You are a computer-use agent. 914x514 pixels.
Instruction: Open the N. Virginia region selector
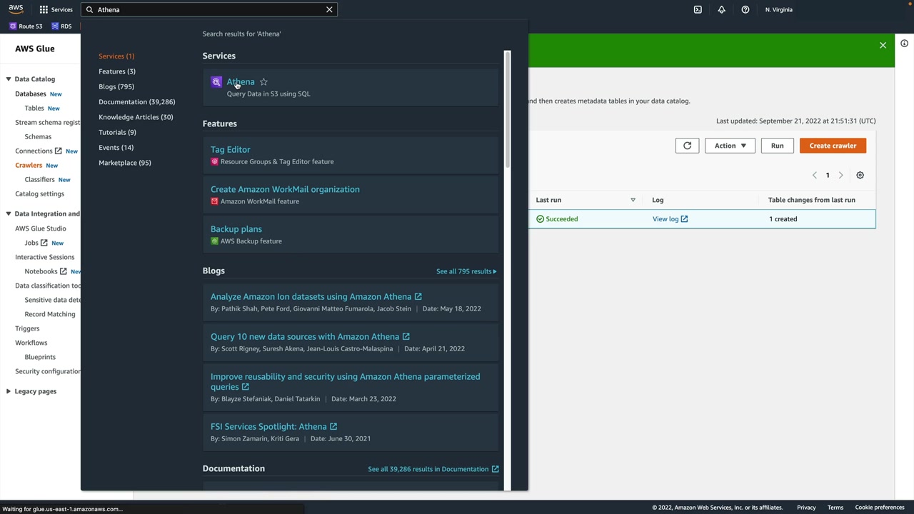click(779, 9)
